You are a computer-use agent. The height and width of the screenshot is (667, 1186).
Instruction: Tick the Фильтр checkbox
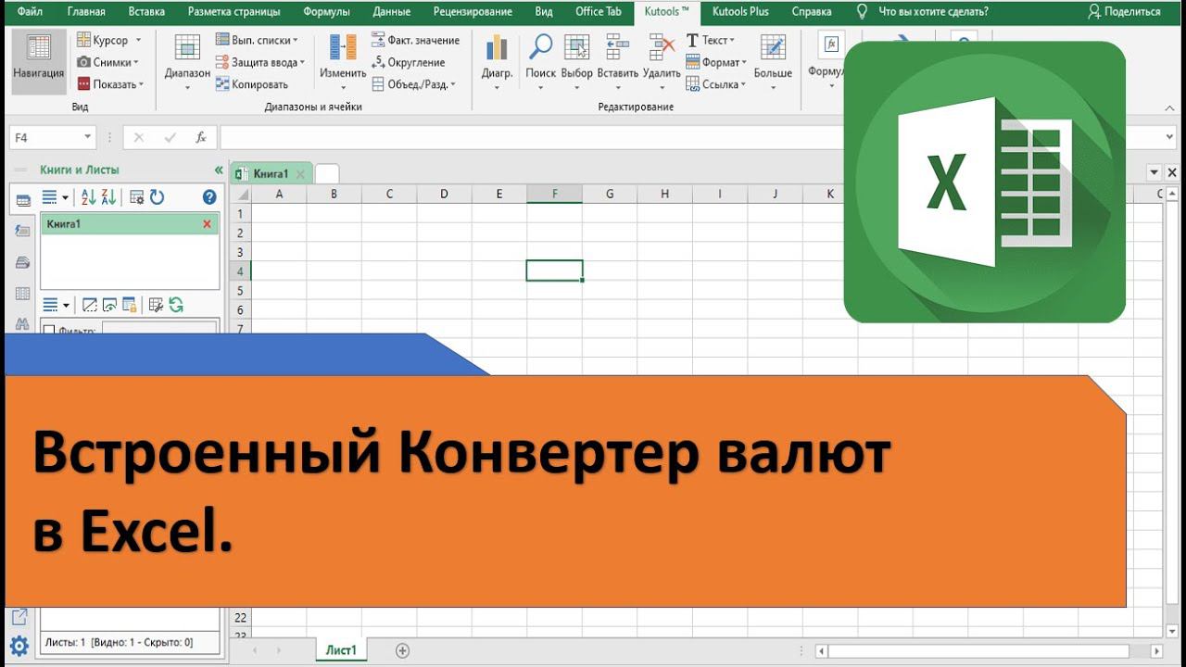49,331
